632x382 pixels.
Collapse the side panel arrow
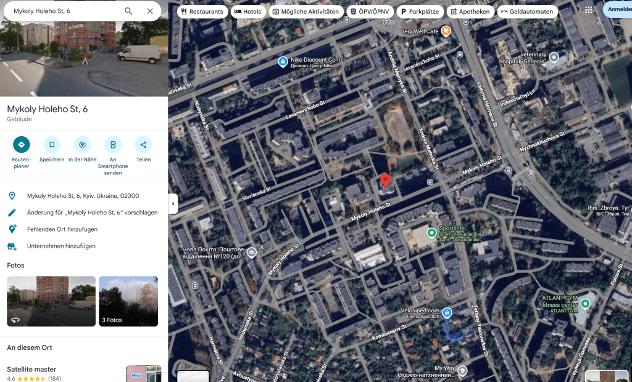click(173, 204)
